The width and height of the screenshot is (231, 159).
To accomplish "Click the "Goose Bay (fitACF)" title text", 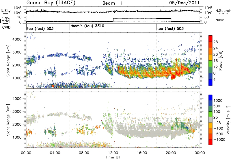I will [51, 3].
